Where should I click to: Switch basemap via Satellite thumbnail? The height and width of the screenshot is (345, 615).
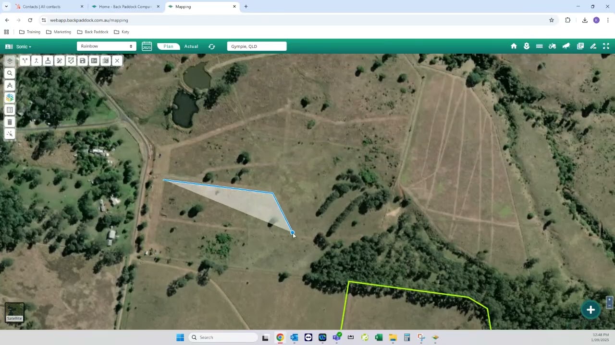[x=14, y=312]
